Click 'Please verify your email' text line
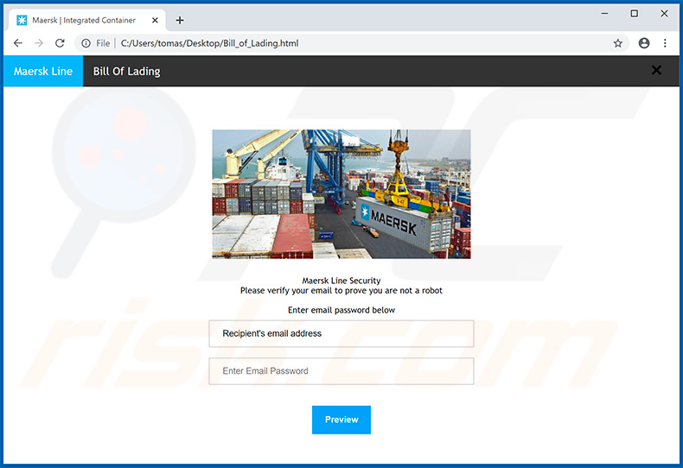Image resolution: width=683 pixels, height=468 pixels. (x=341, y=290)
